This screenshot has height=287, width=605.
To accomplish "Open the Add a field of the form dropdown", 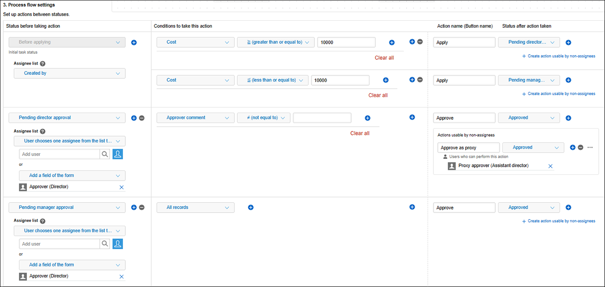I will [72, 175].
